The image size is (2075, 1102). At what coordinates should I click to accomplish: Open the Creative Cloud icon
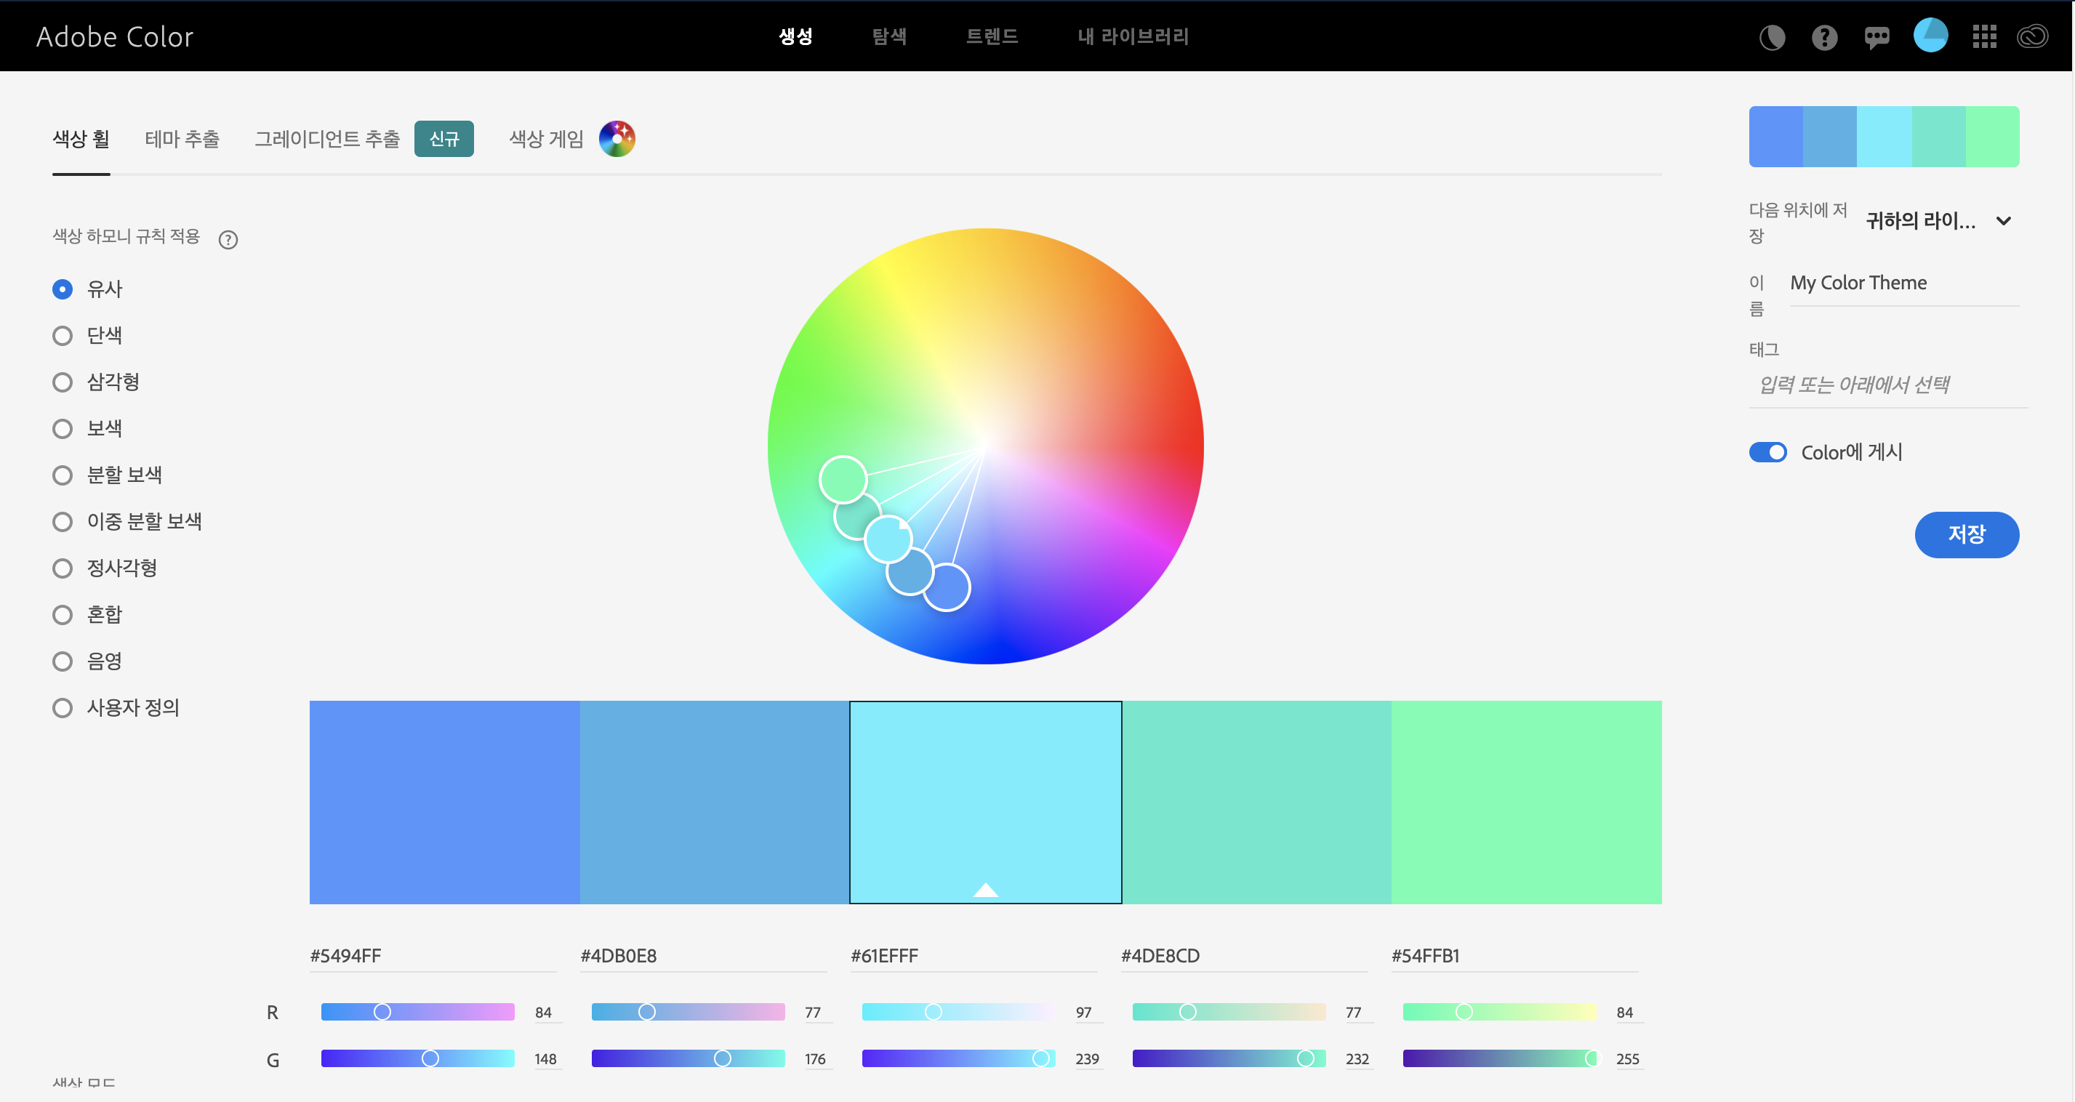click(x=2032, y=37)
